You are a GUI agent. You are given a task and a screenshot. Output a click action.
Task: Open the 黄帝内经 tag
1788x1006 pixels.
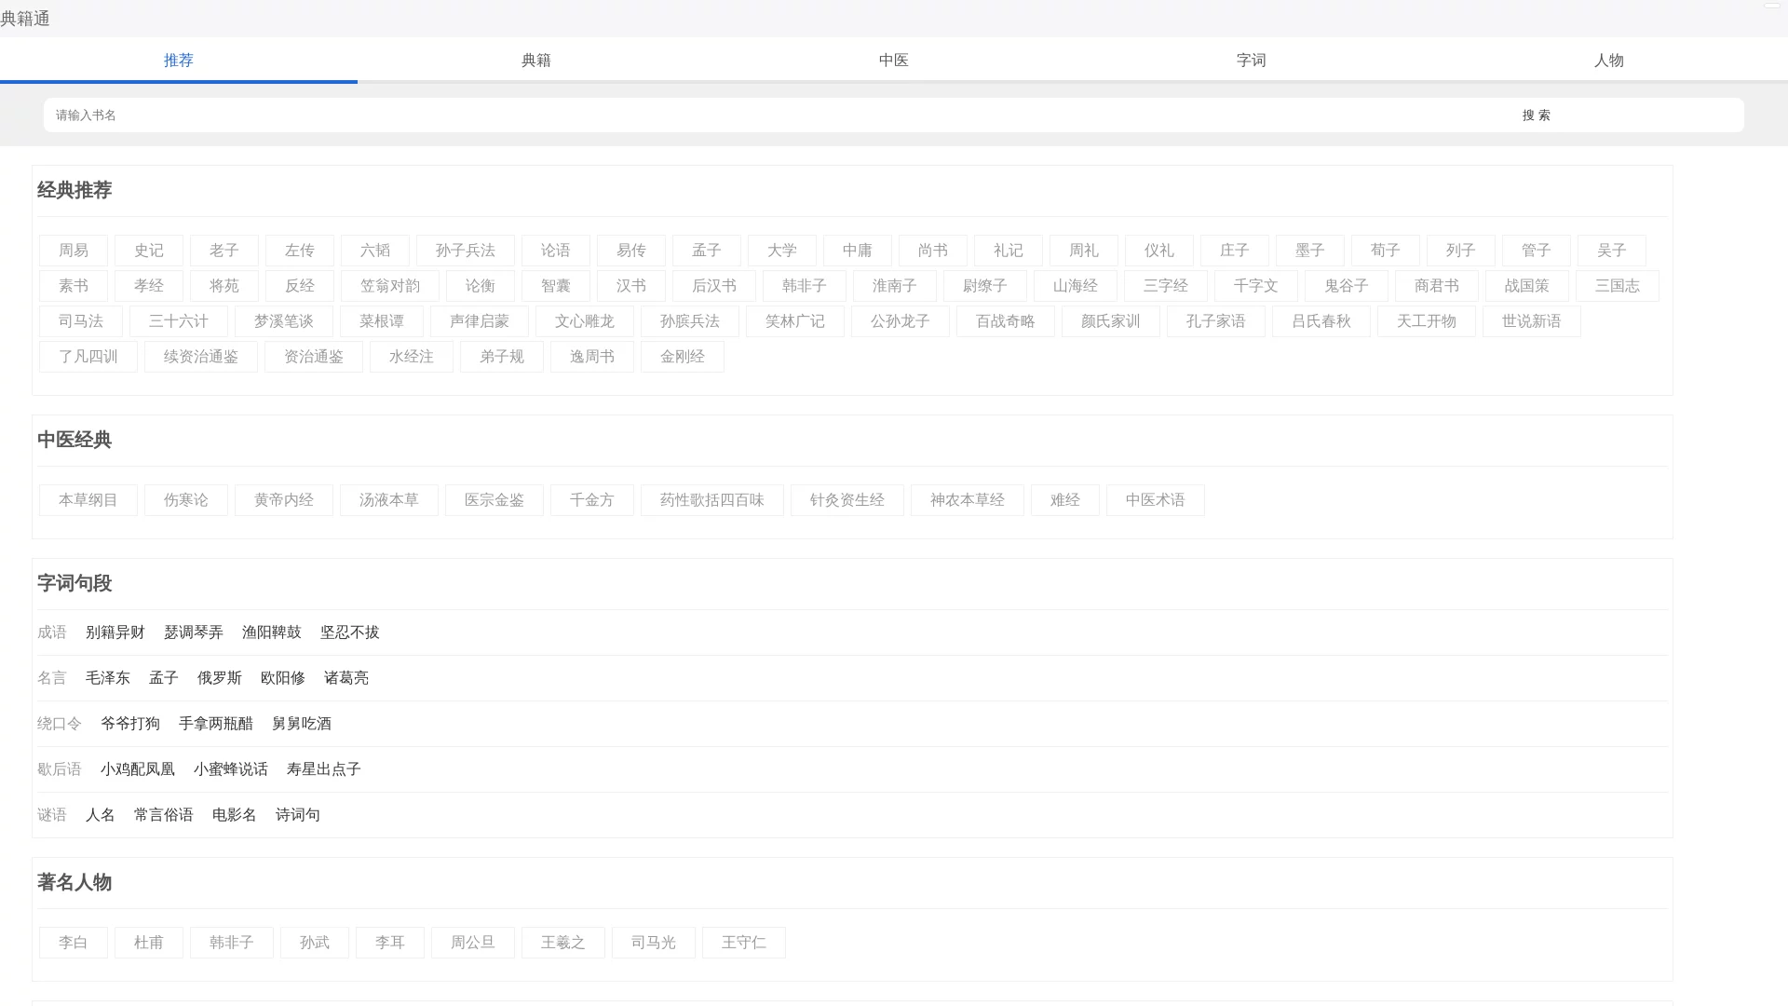pyautogui.click(x=284, y=500)
